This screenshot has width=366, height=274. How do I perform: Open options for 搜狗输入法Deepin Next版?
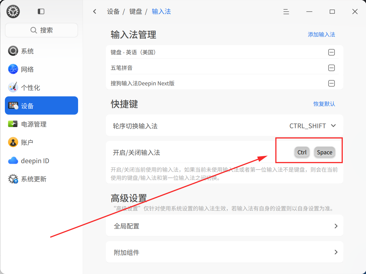coord(332,83)
